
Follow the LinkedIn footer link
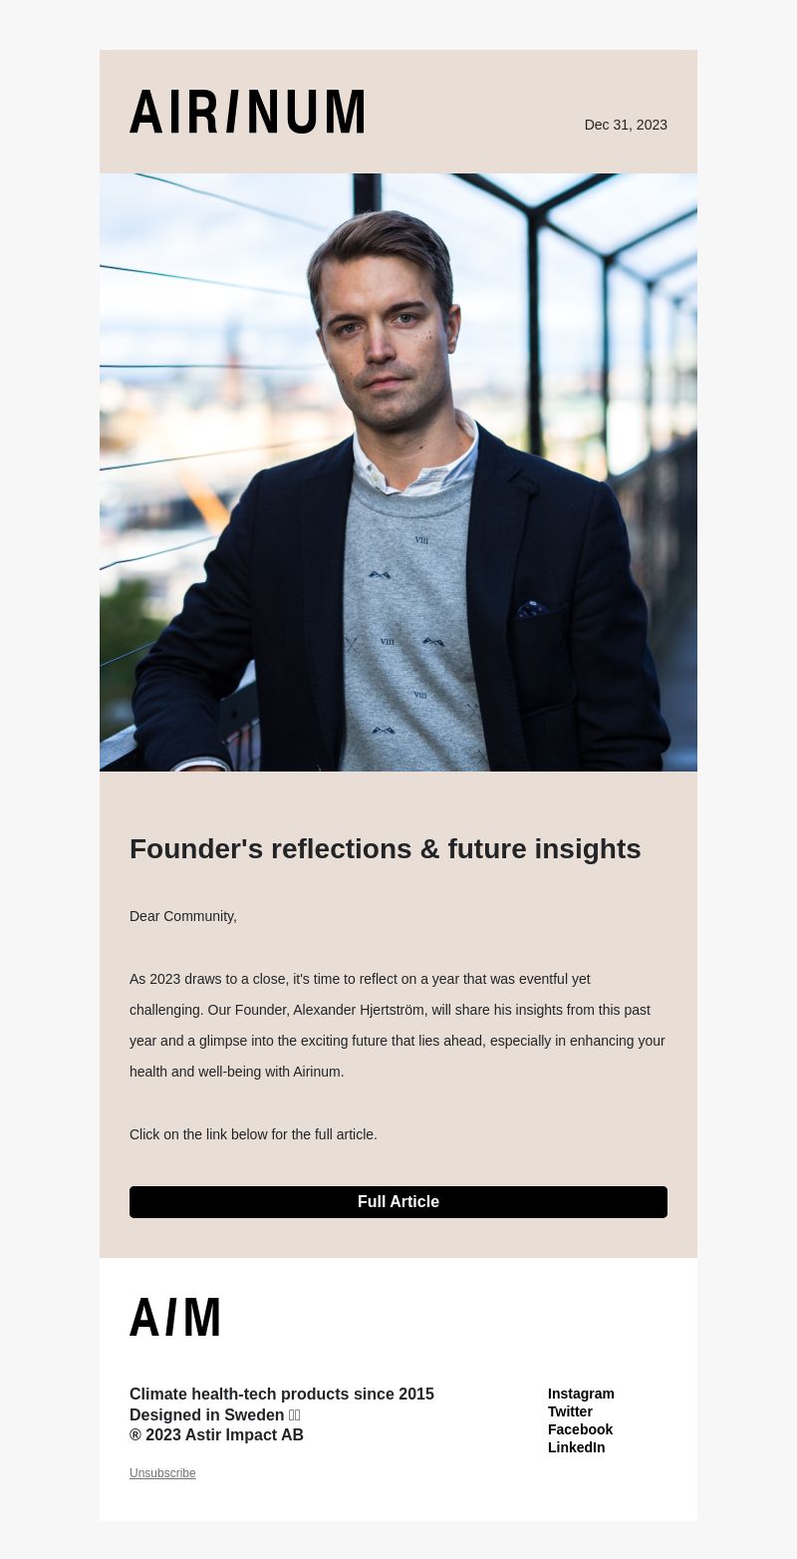[x=576, y=1447]
